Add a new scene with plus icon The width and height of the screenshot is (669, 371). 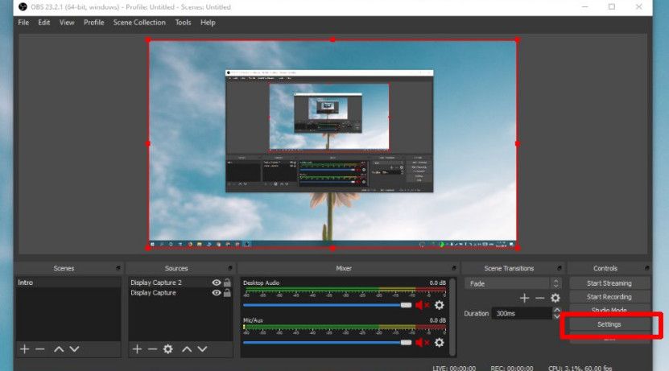(x=24, y=348)
